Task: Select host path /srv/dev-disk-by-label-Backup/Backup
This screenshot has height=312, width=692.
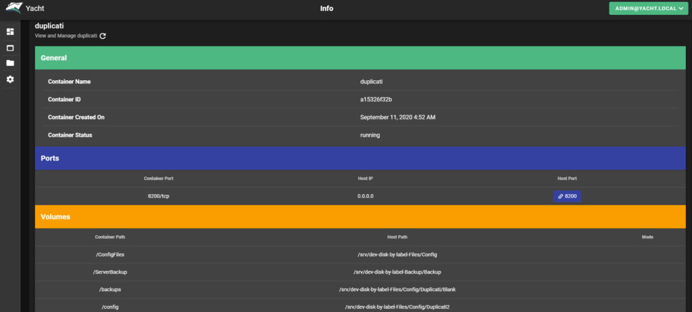Action: (397, 272)
